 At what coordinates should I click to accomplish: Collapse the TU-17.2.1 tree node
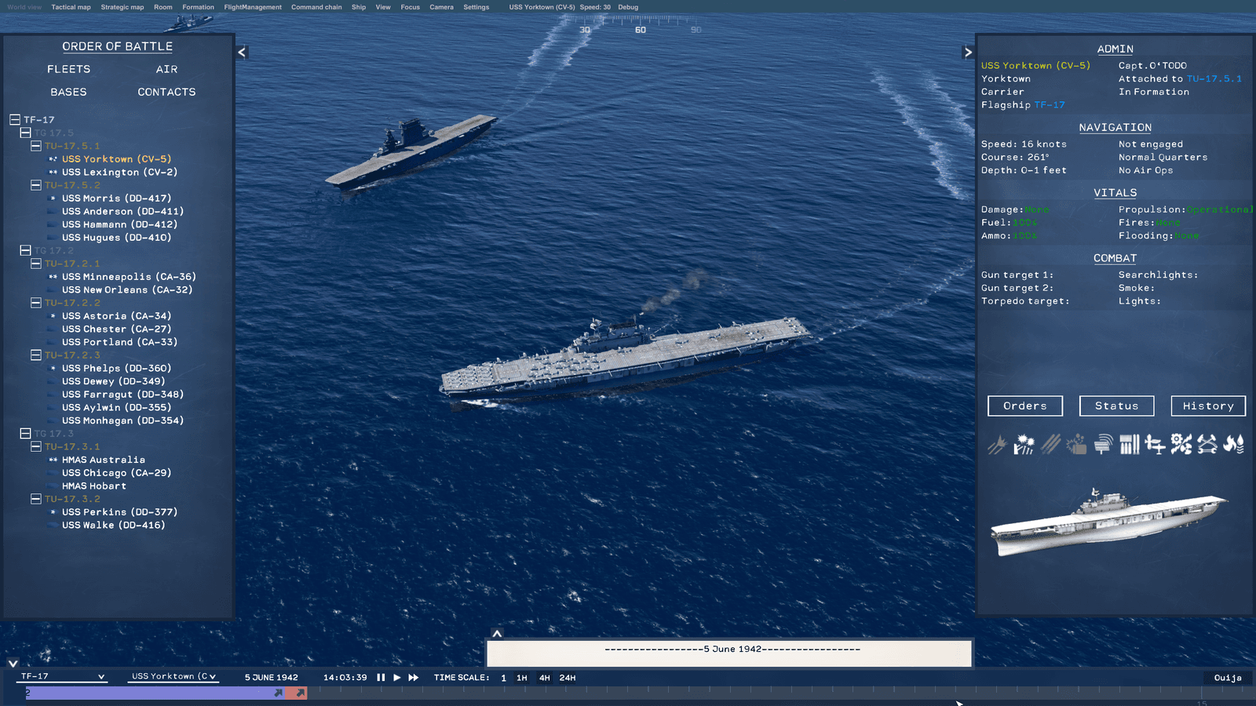[36, 264]
